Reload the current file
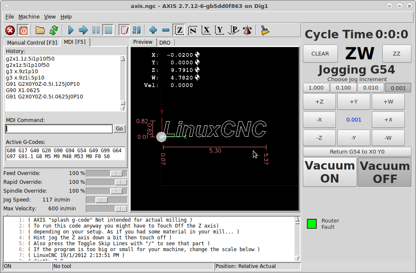Image resolution: width=416 pixels, height=273 pixels. point(54,30)
